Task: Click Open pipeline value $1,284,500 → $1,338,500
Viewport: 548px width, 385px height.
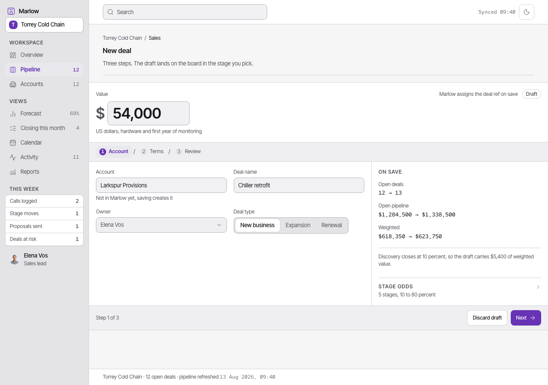Action: coord(417,215)
